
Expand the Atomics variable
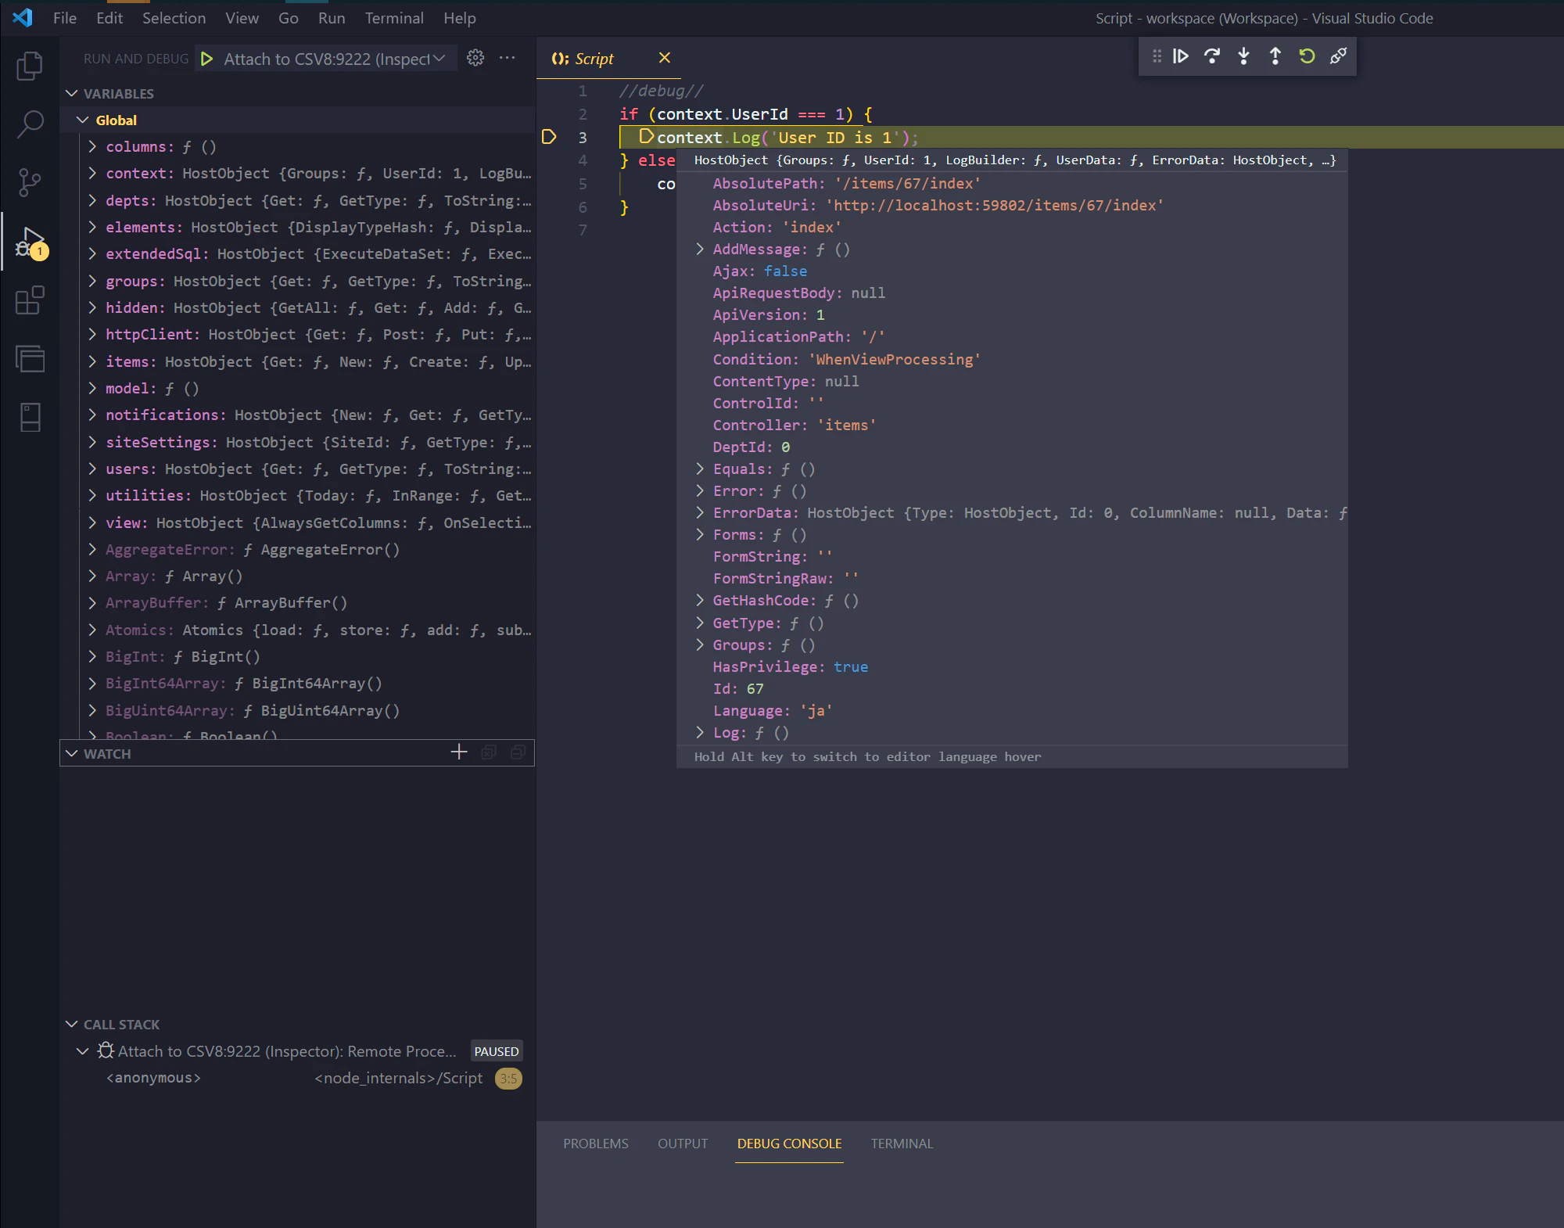(x=92, y=630)
